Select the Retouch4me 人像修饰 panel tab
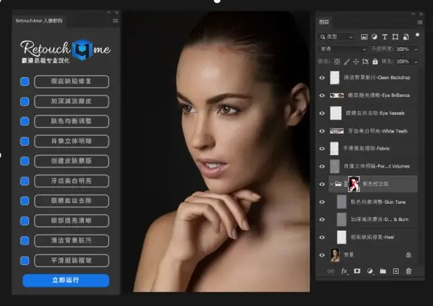 (40, 21)
